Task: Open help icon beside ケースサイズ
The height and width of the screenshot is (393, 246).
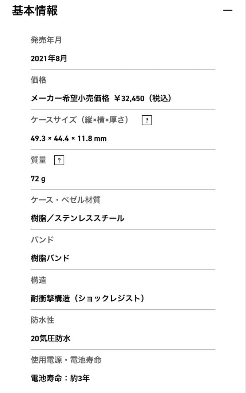Action: 147,120
